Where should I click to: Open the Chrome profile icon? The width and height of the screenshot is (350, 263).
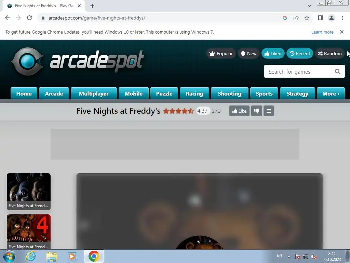[332, 18]
